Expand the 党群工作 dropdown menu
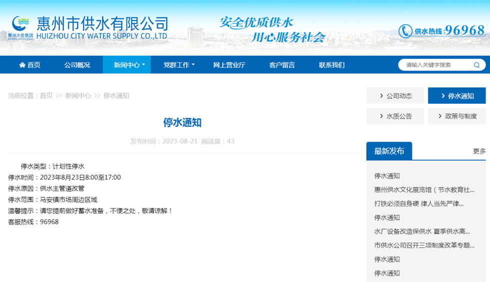490x282 pixels. point(179,65)
